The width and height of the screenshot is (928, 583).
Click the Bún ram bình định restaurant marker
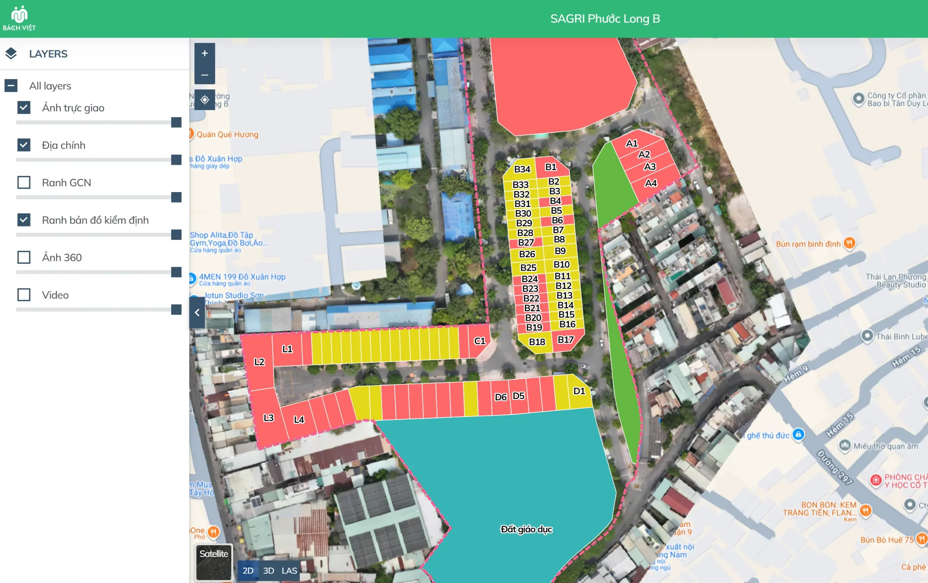[x=849, y=243]
